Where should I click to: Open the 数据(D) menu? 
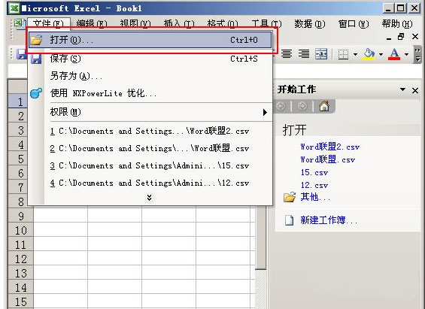[x=310, y=24]
